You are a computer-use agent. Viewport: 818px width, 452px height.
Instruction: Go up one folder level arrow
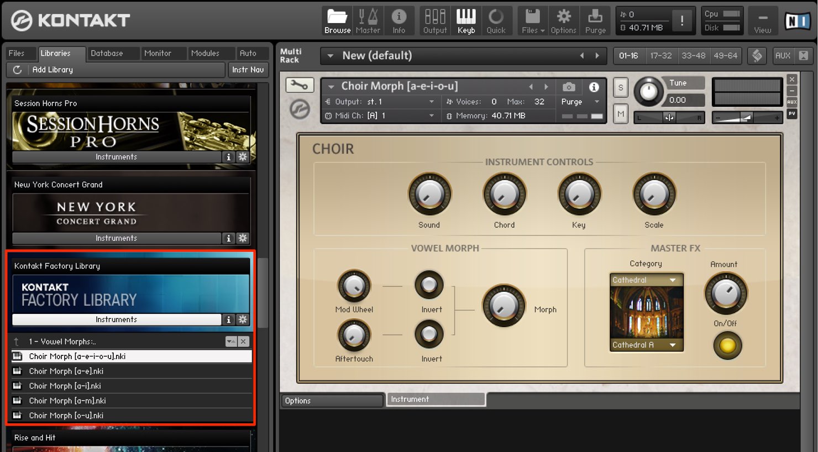(x=17, y=341)
